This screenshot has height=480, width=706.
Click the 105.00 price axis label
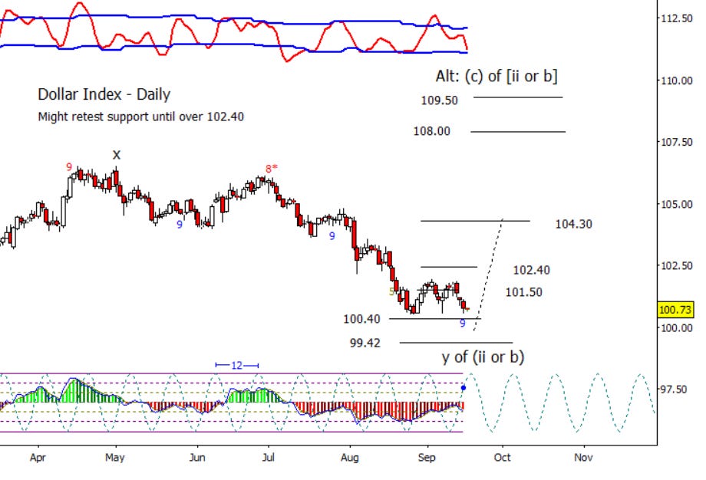(x=676, y=204)
